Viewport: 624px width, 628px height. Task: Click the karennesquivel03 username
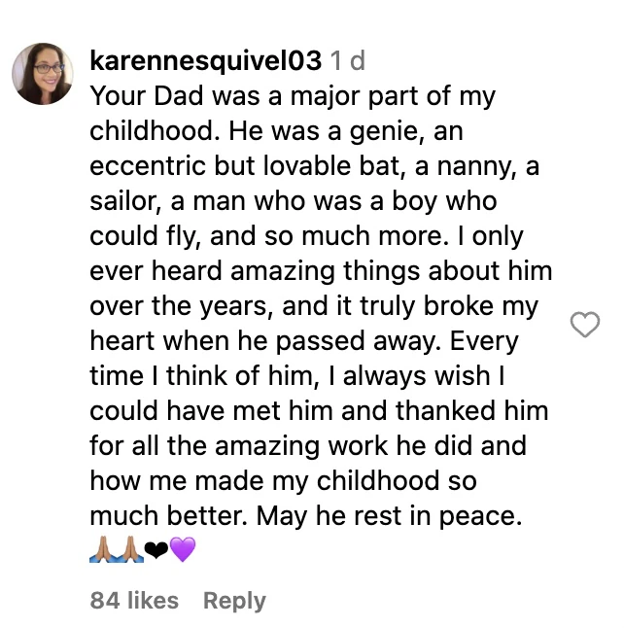point(205,61)
